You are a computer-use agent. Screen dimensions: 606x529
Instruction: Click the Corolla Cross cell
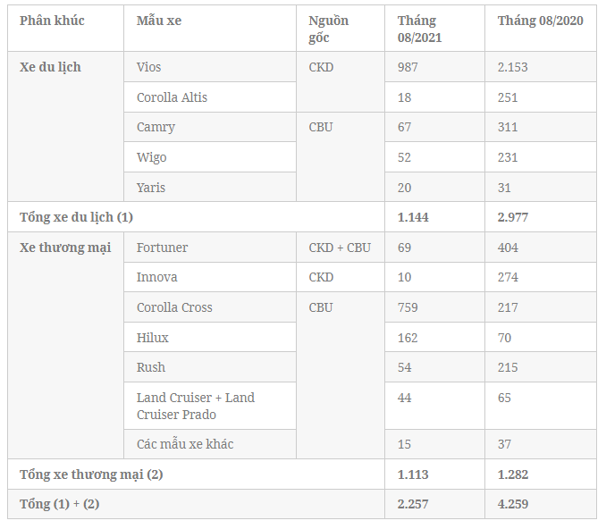pyautogui.click(x=174, y=307)
